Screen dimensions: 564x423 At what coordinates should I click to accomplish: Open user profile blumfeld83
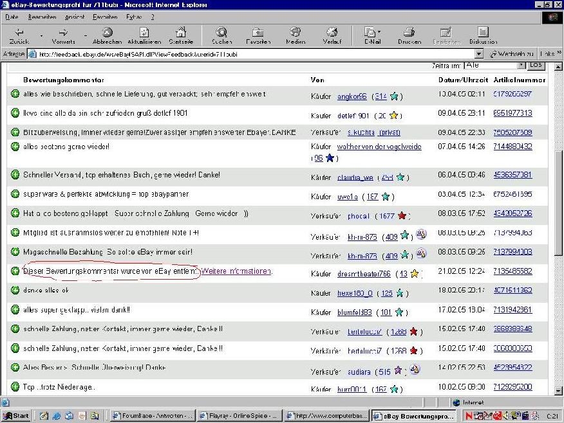pyautogui.click(x=354, y=312)
